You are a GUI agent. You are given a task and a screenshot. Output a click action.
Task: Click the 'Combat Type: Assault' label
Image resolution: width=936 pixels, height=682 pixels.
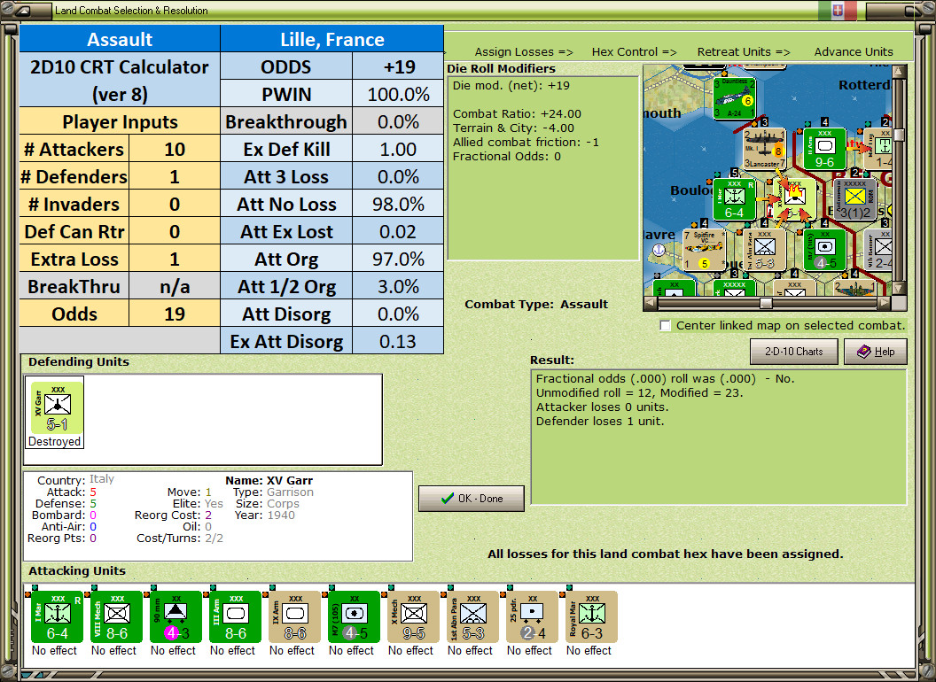pos(536,305)
